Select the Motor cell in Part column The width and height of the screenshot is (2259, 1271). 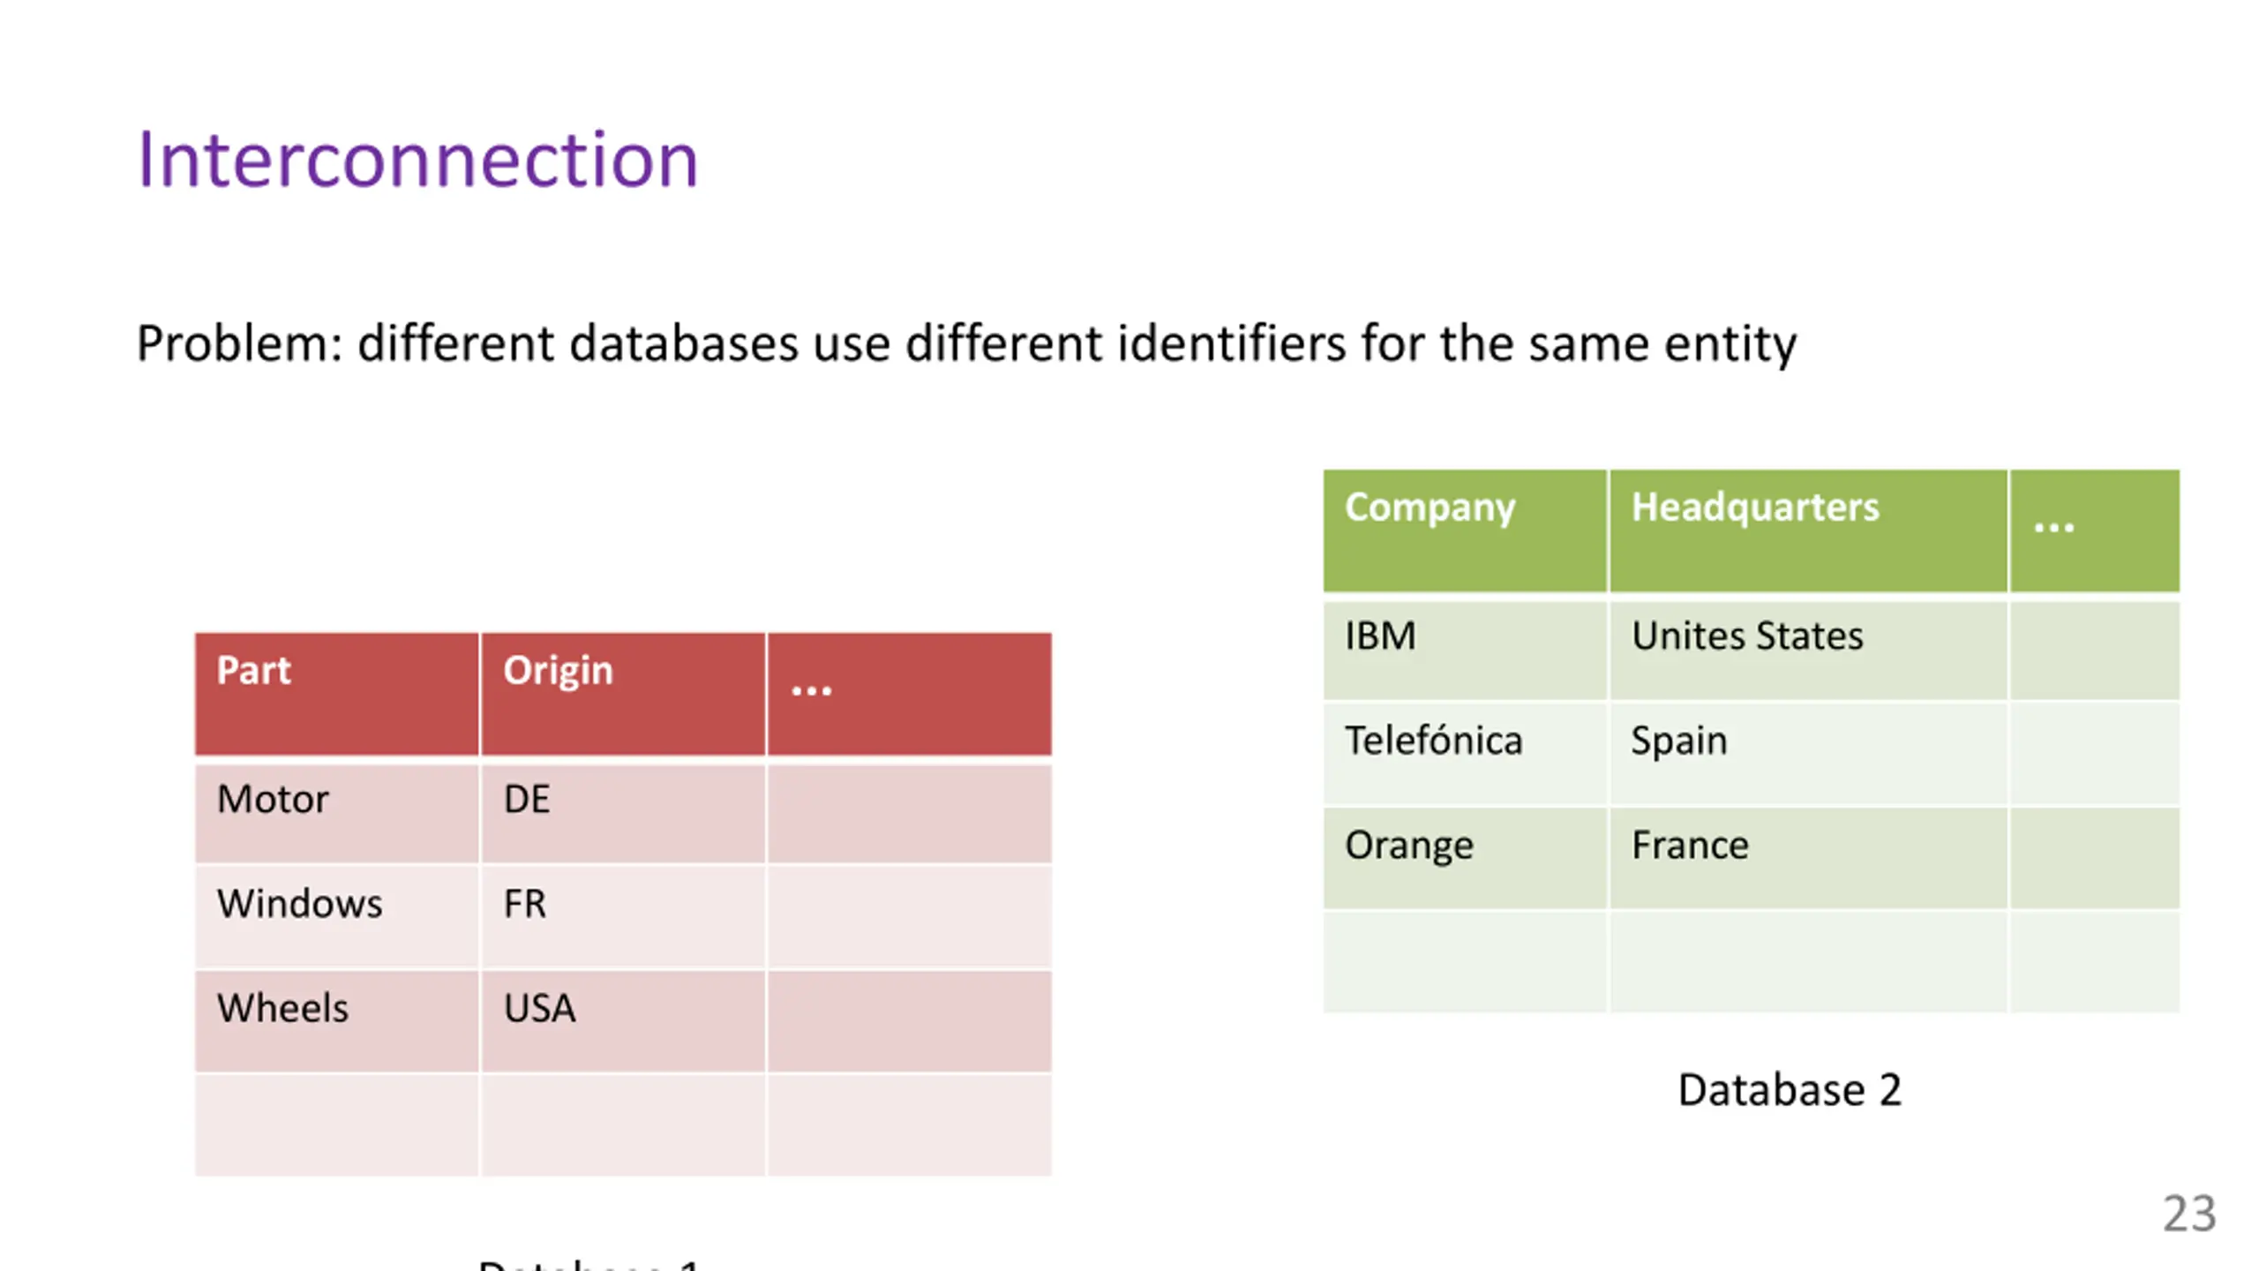336,812
